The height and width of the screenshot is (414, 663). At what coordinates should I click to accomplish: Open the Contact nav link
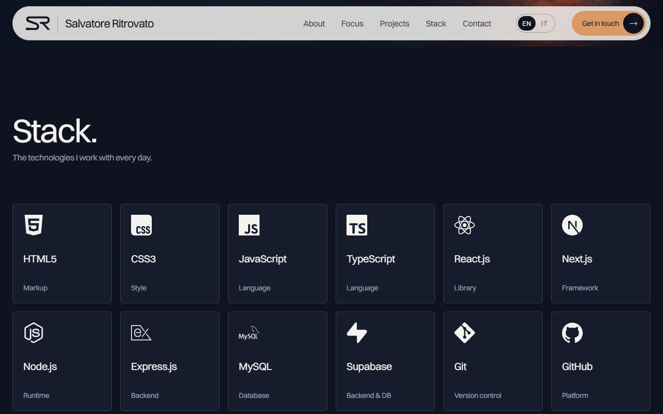point(477,23)
